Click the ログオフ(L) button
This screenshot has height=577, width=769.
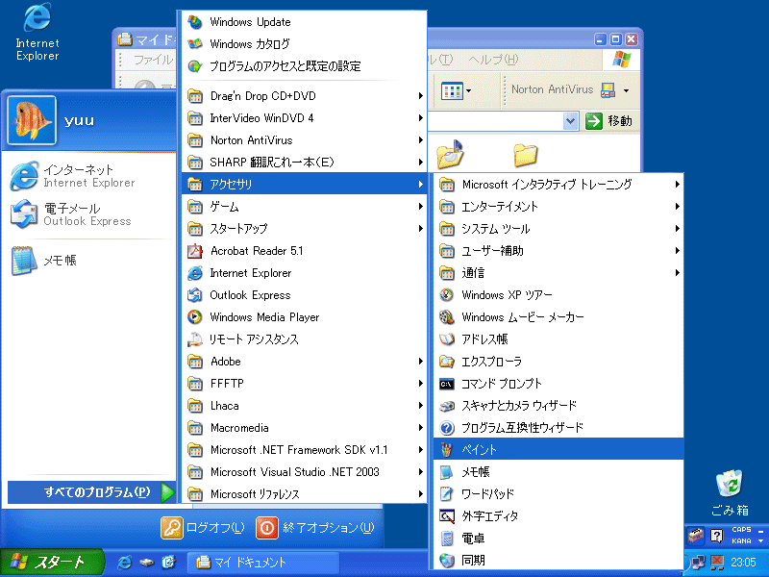tap(203, 527)
